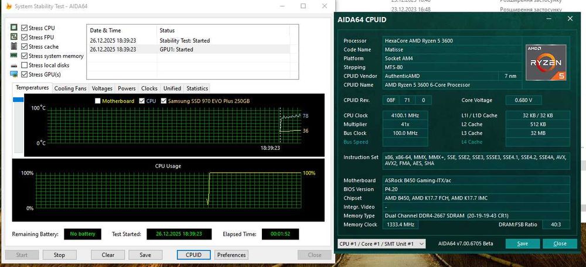This screenshot has width=586, height=267.
Task: Toggle Stress system memory checkbox
Action: (24, 56)
